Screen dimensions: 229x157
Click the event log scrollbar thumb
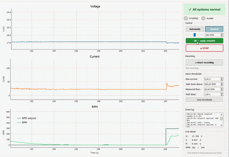[221, 118]
